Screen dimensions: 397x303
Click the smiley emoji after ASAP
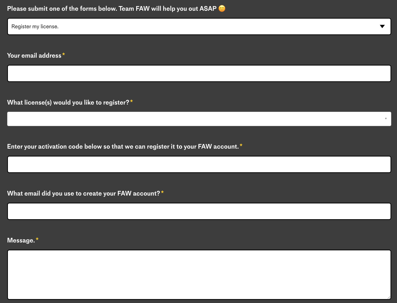click(x=222, y=9)
